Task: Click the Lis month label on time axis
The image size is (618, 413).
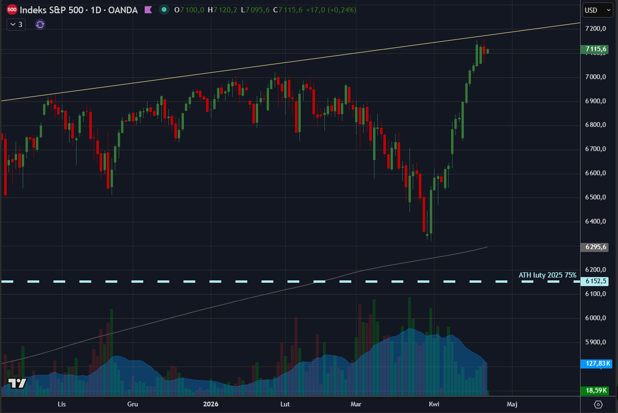Action: pos(62,404)
